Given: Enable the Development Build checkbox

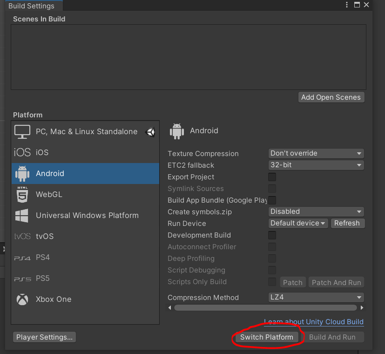Looking at the screenshot, I should (272, 235).
